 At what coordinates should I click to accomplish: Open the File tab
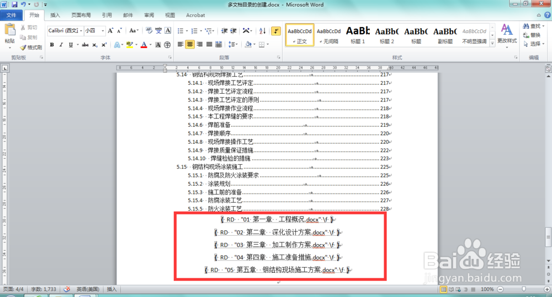11,15
